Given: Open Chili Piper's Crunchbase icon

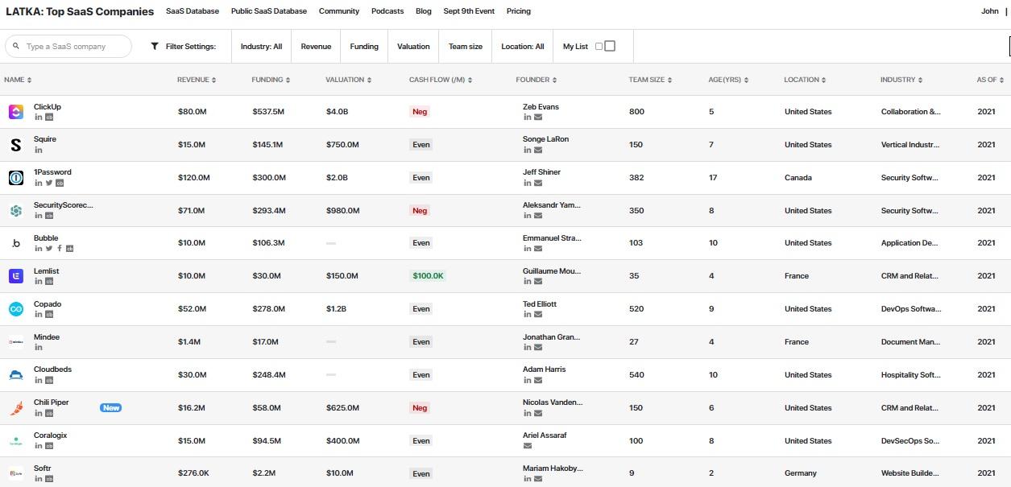Looking at the screenshot, I should pos(49,414).
